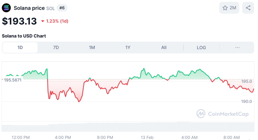This screenshot has width=258, height=140.
Task: Click the 4:00 PM time axis label
Action: click(x=63, y=137)
